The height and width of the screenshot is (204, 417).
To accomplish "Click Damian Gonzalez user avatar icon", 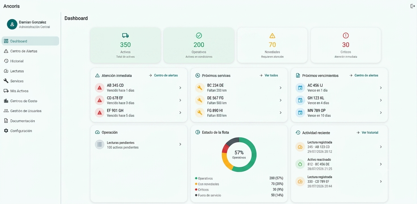I will (x=12, y=24).
